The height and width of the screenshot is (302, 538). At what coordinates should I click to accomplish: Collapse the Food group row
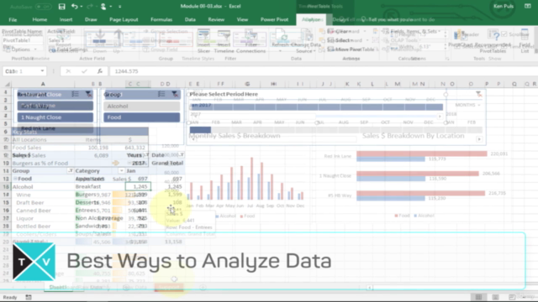point(15,179)
